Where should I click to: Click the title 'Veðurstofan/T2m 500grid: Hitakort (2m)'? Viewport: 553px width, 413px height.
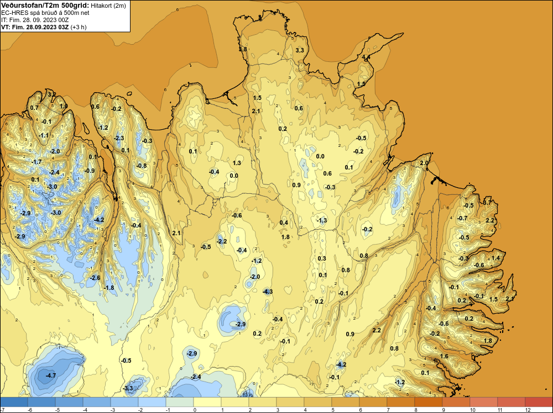click(x=63, y=6)
